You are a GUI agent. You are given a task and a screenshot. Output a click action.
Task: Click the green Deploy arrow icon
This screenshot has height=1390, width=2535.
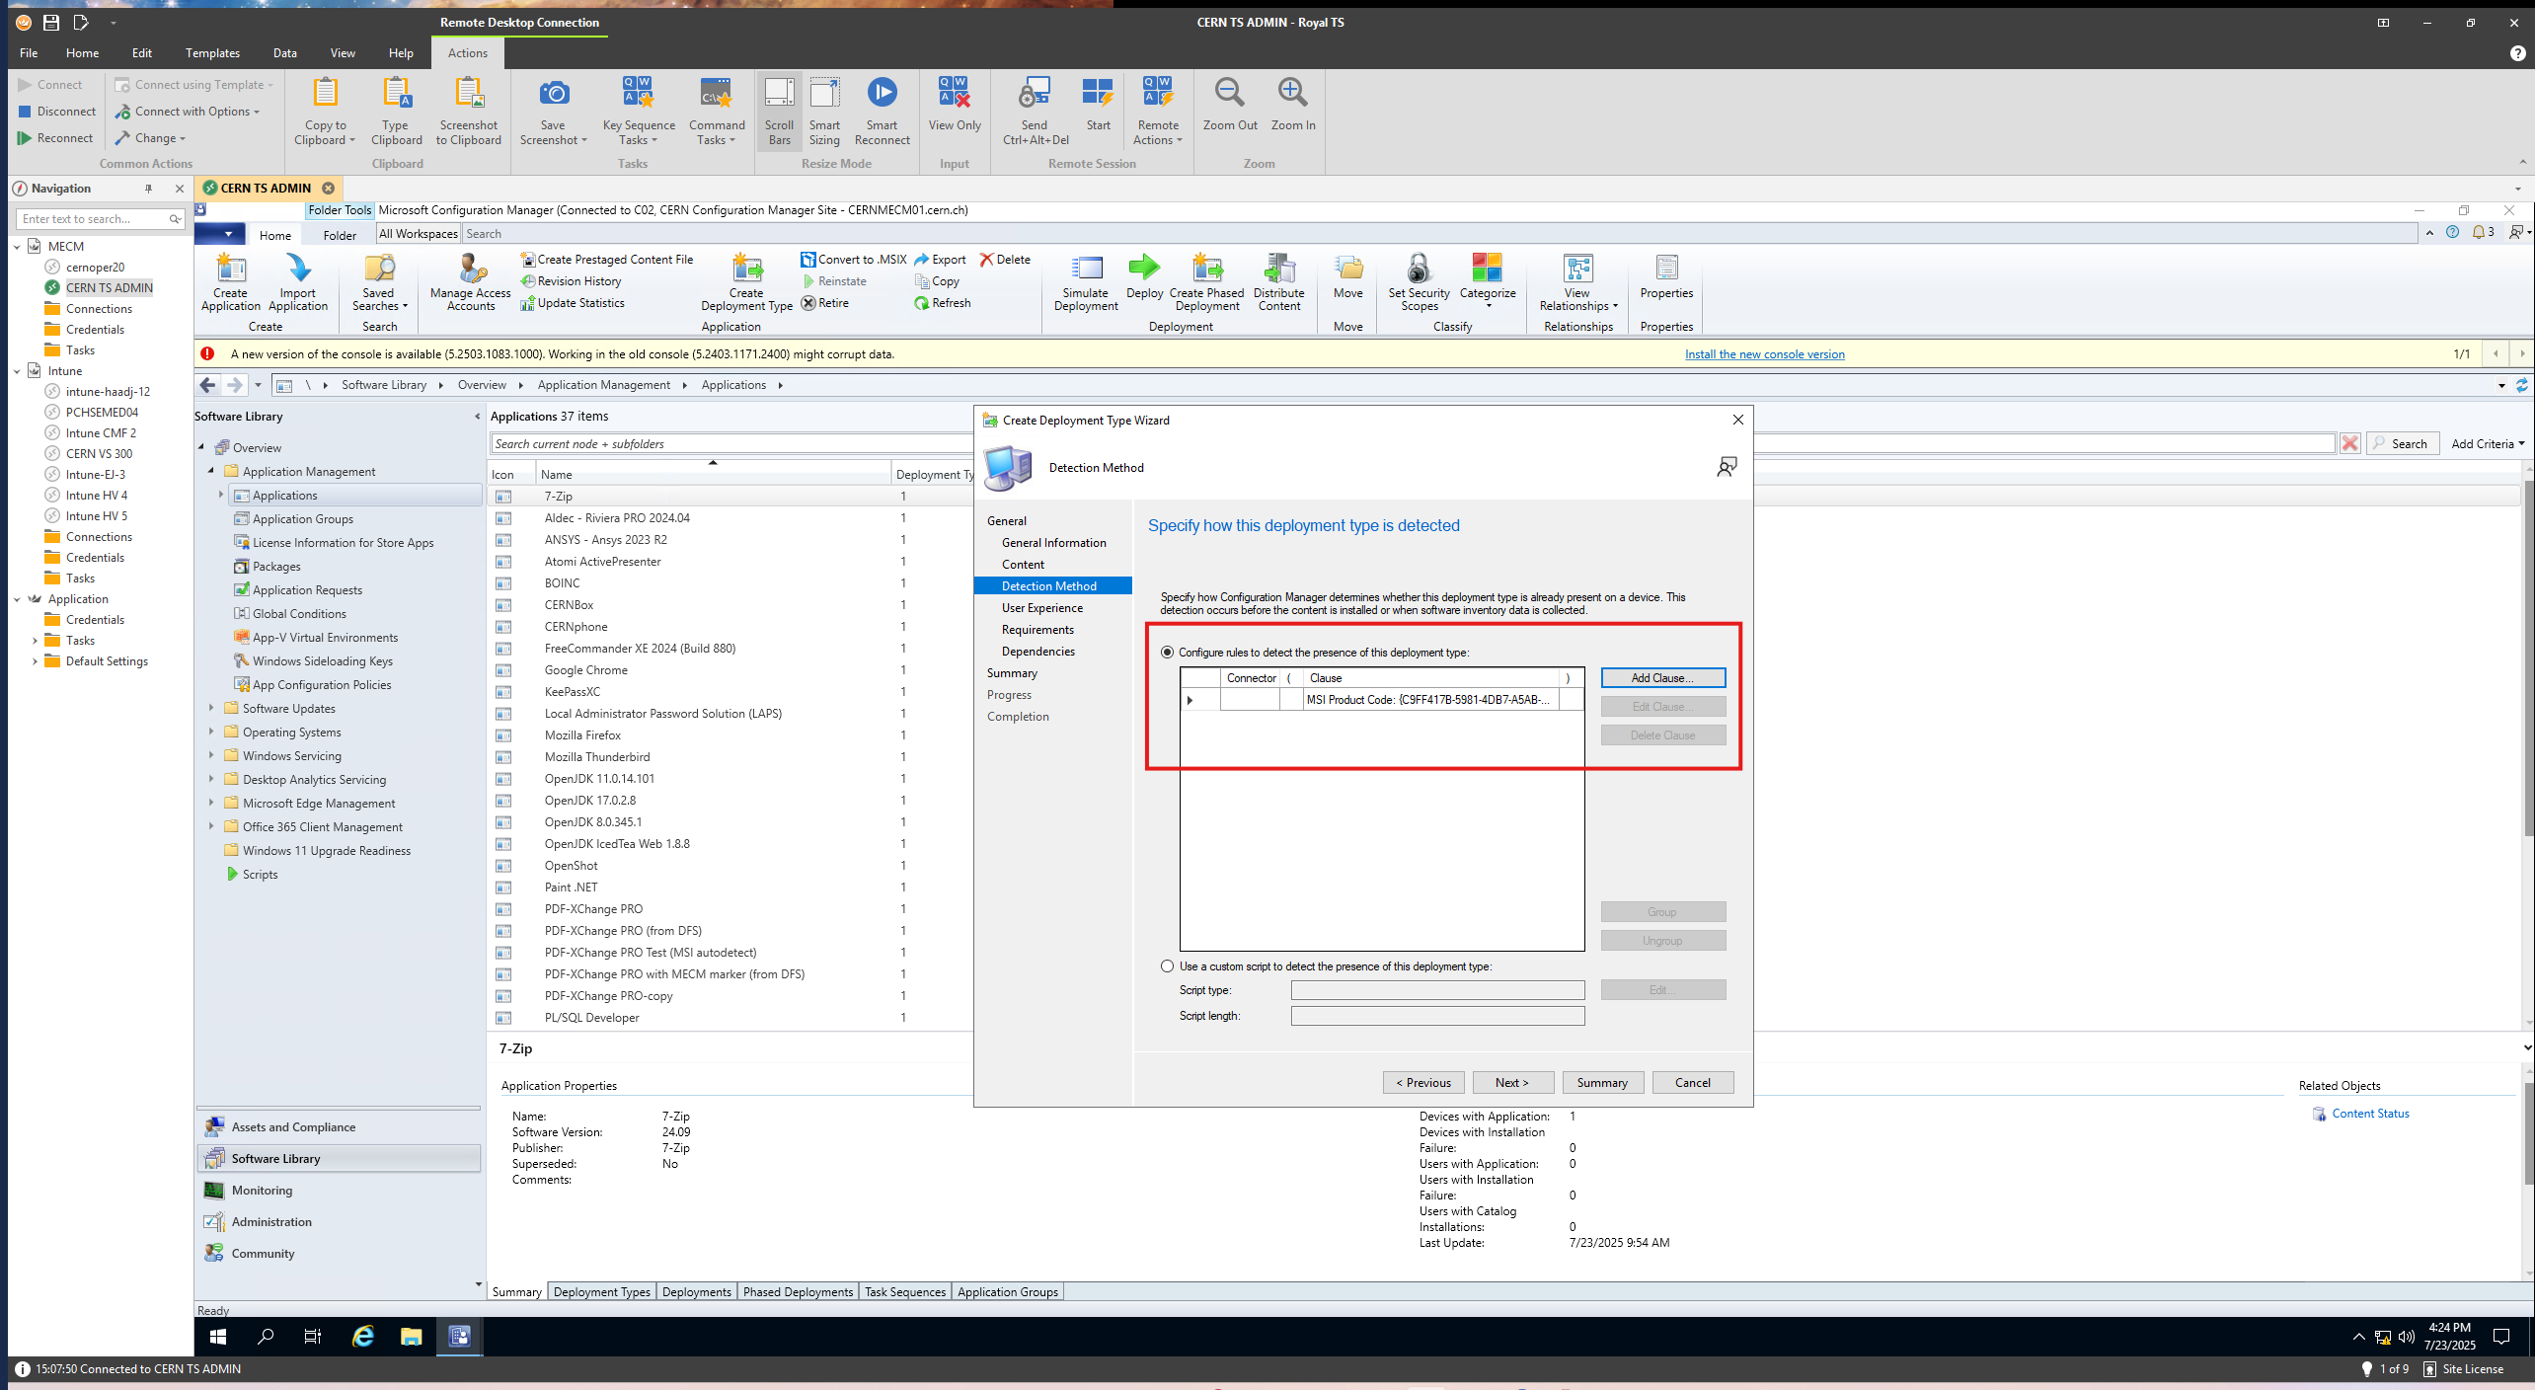click(x=1144, y=267)
